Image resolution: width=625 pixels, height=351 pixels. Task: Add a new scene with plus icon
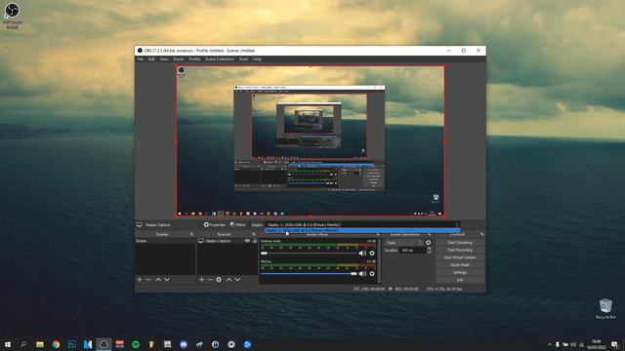pyautogui.click(x=140, y=280)
